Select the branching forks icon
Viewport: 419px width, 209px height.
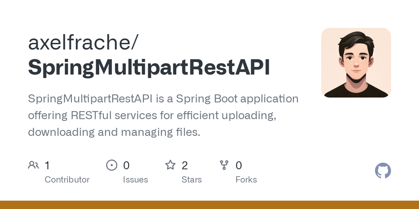click(x=224, y=165)
